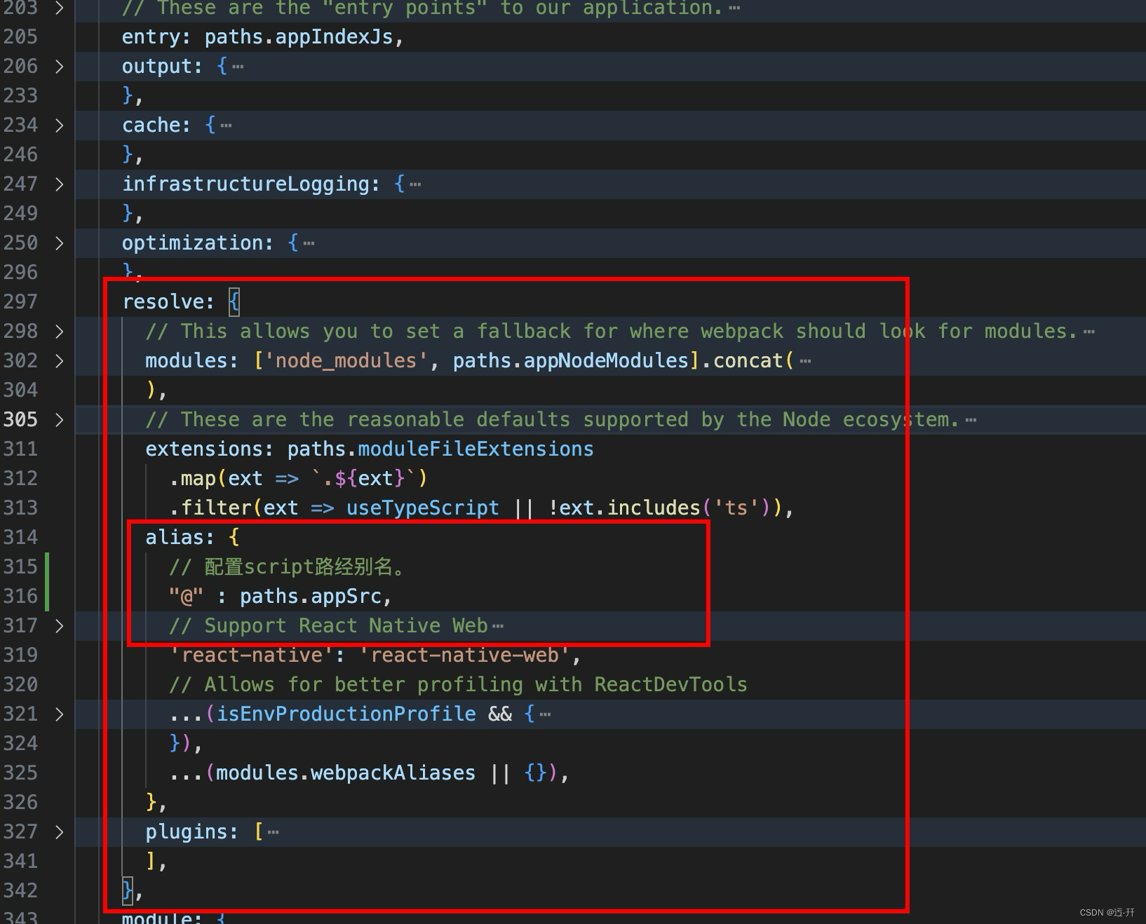
Task: Expand the folded output block
Action: click(x=59, y=67)
